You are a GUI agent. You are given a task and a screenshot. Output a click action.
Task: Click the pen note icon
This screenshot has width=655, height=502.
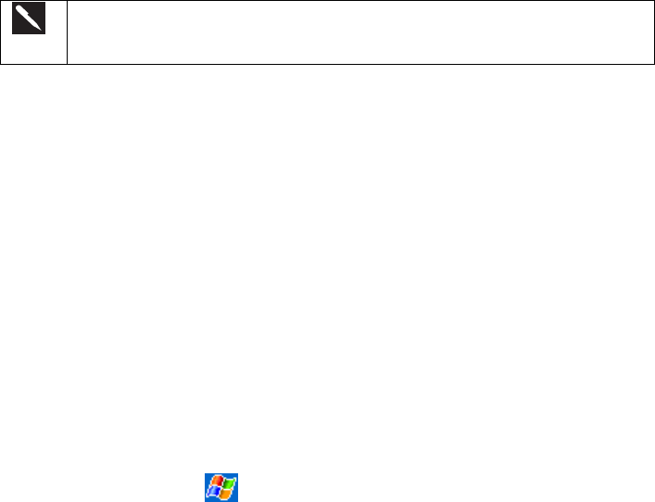click(x=29, y=18)
